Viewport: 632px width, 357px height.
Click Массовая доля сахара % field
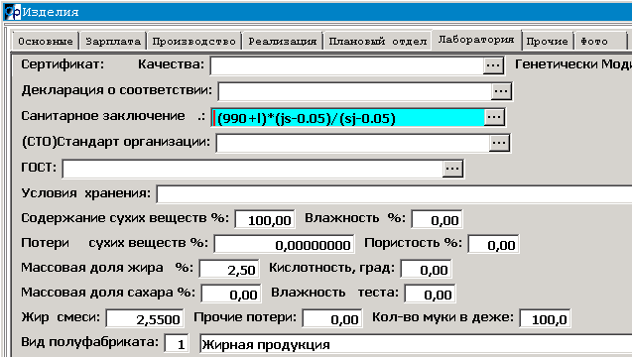(231, 294)
